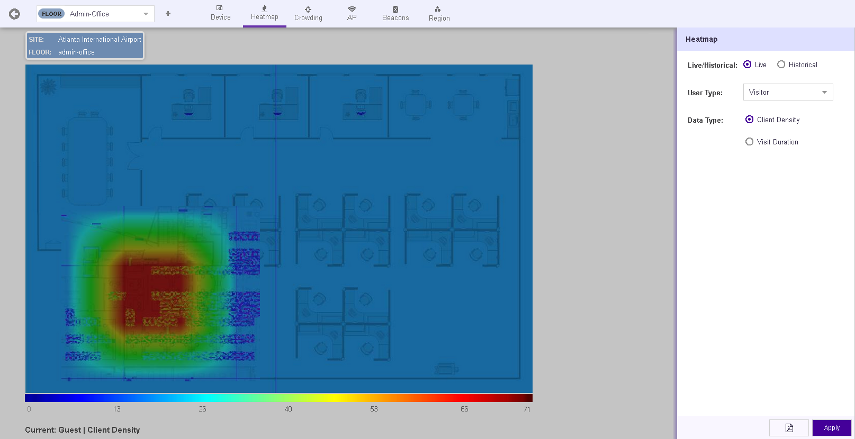Switch to the Region icon view
The width and height of the screenshot is (855, 439).
pos(438,9)
